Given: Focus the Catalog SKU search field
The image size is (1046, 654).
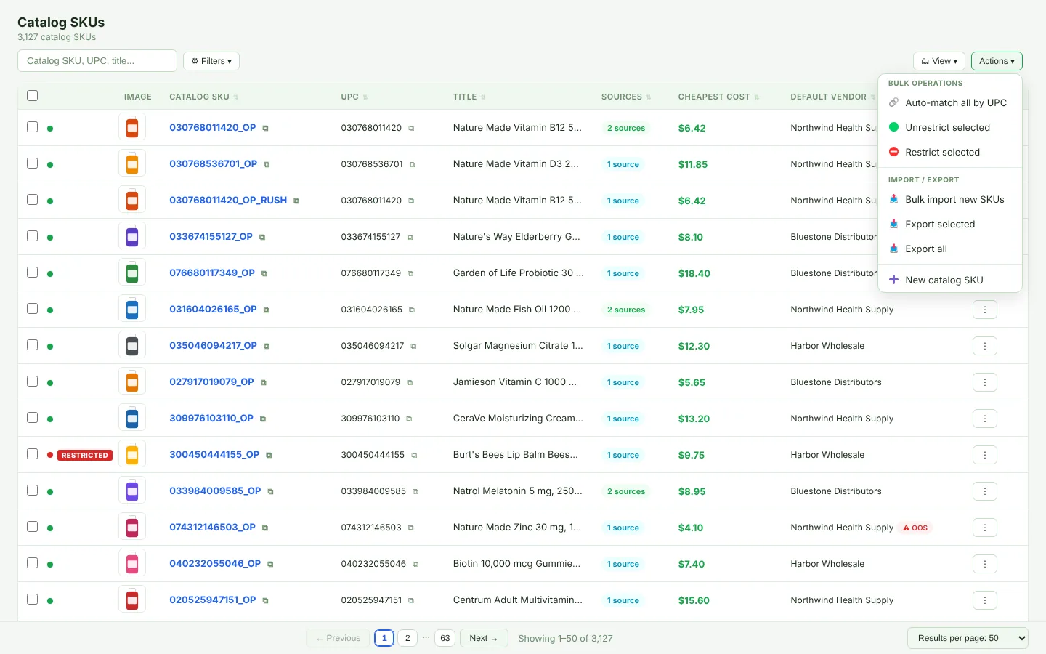Looking at the screenshot, I should coord(97,61).
